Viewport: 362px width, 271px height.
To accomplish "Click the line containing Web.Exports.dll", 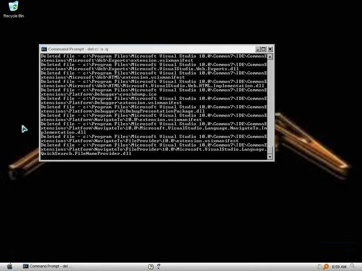I will tap(139, 69).
